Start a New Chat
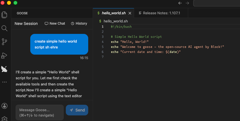 click(x=55, y=24)
